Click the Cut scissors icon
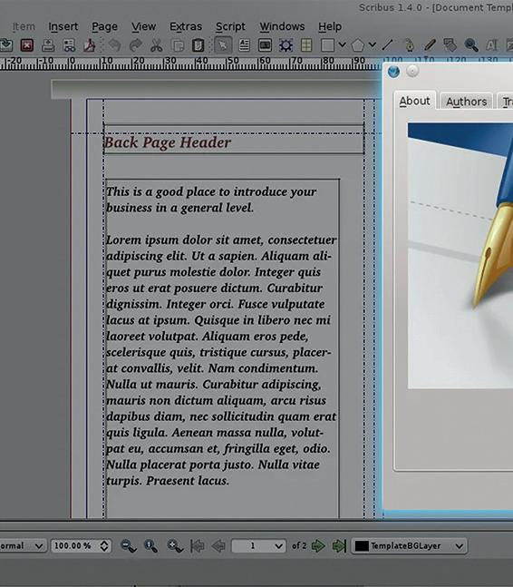This screenshot has height=587, width=513. coord(156,45)
